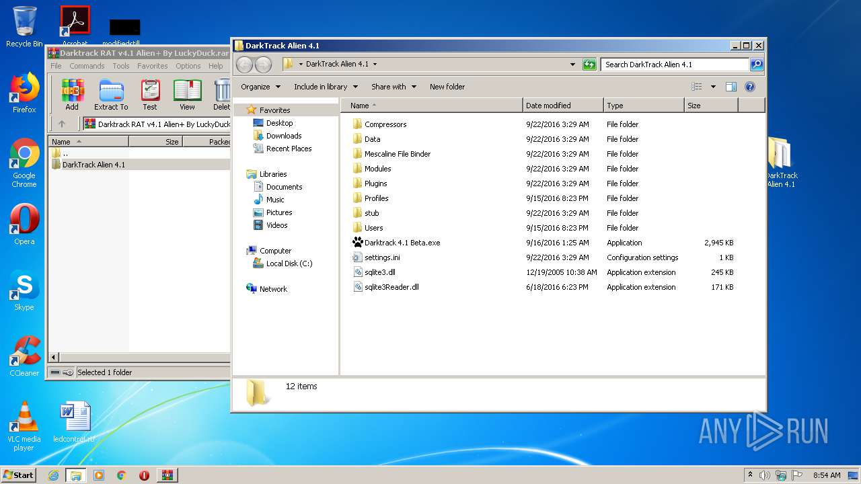Viewport: 861px width, 484px height.
Task: Open the address bar history dropdown
Action: click(572, 65)
